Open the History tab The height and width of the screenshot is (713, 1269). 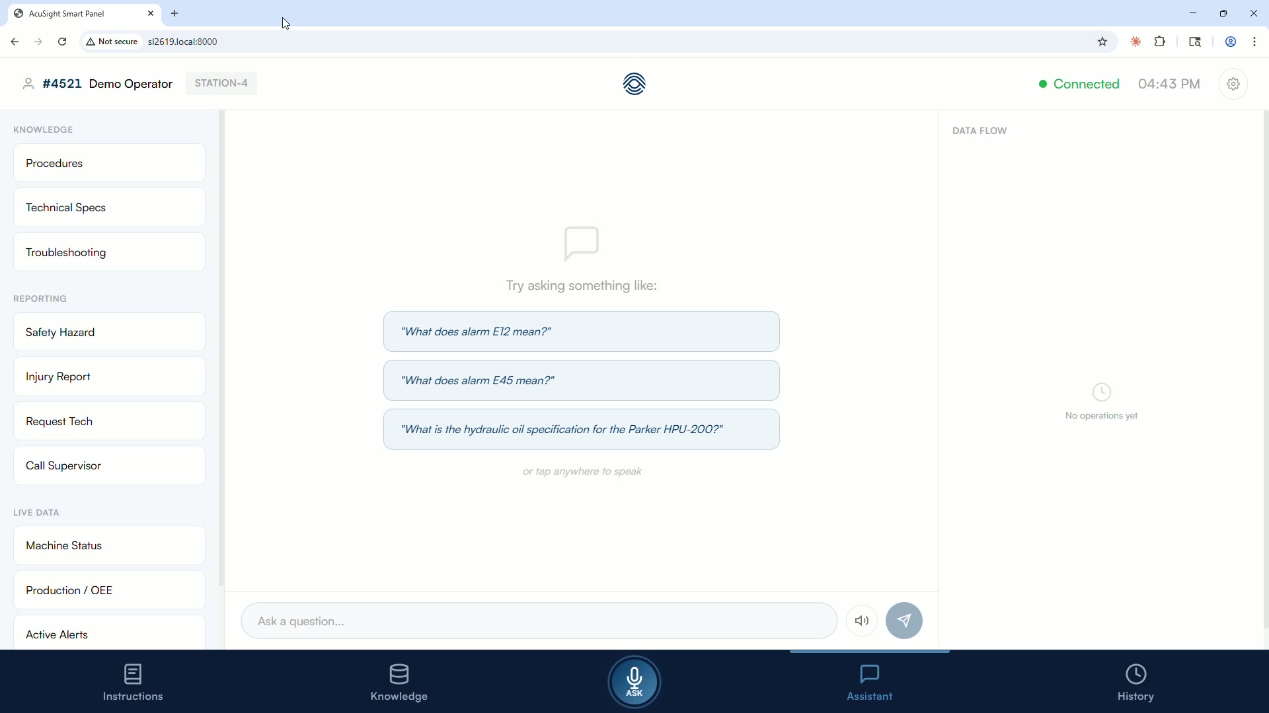[x=1136, y=683]
